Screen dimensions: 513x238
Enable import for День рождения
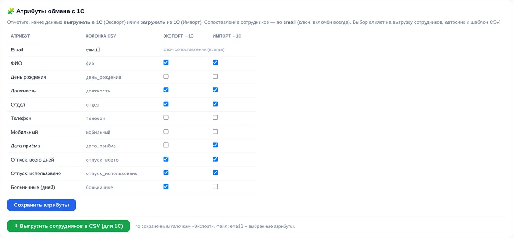coord(215,76)
